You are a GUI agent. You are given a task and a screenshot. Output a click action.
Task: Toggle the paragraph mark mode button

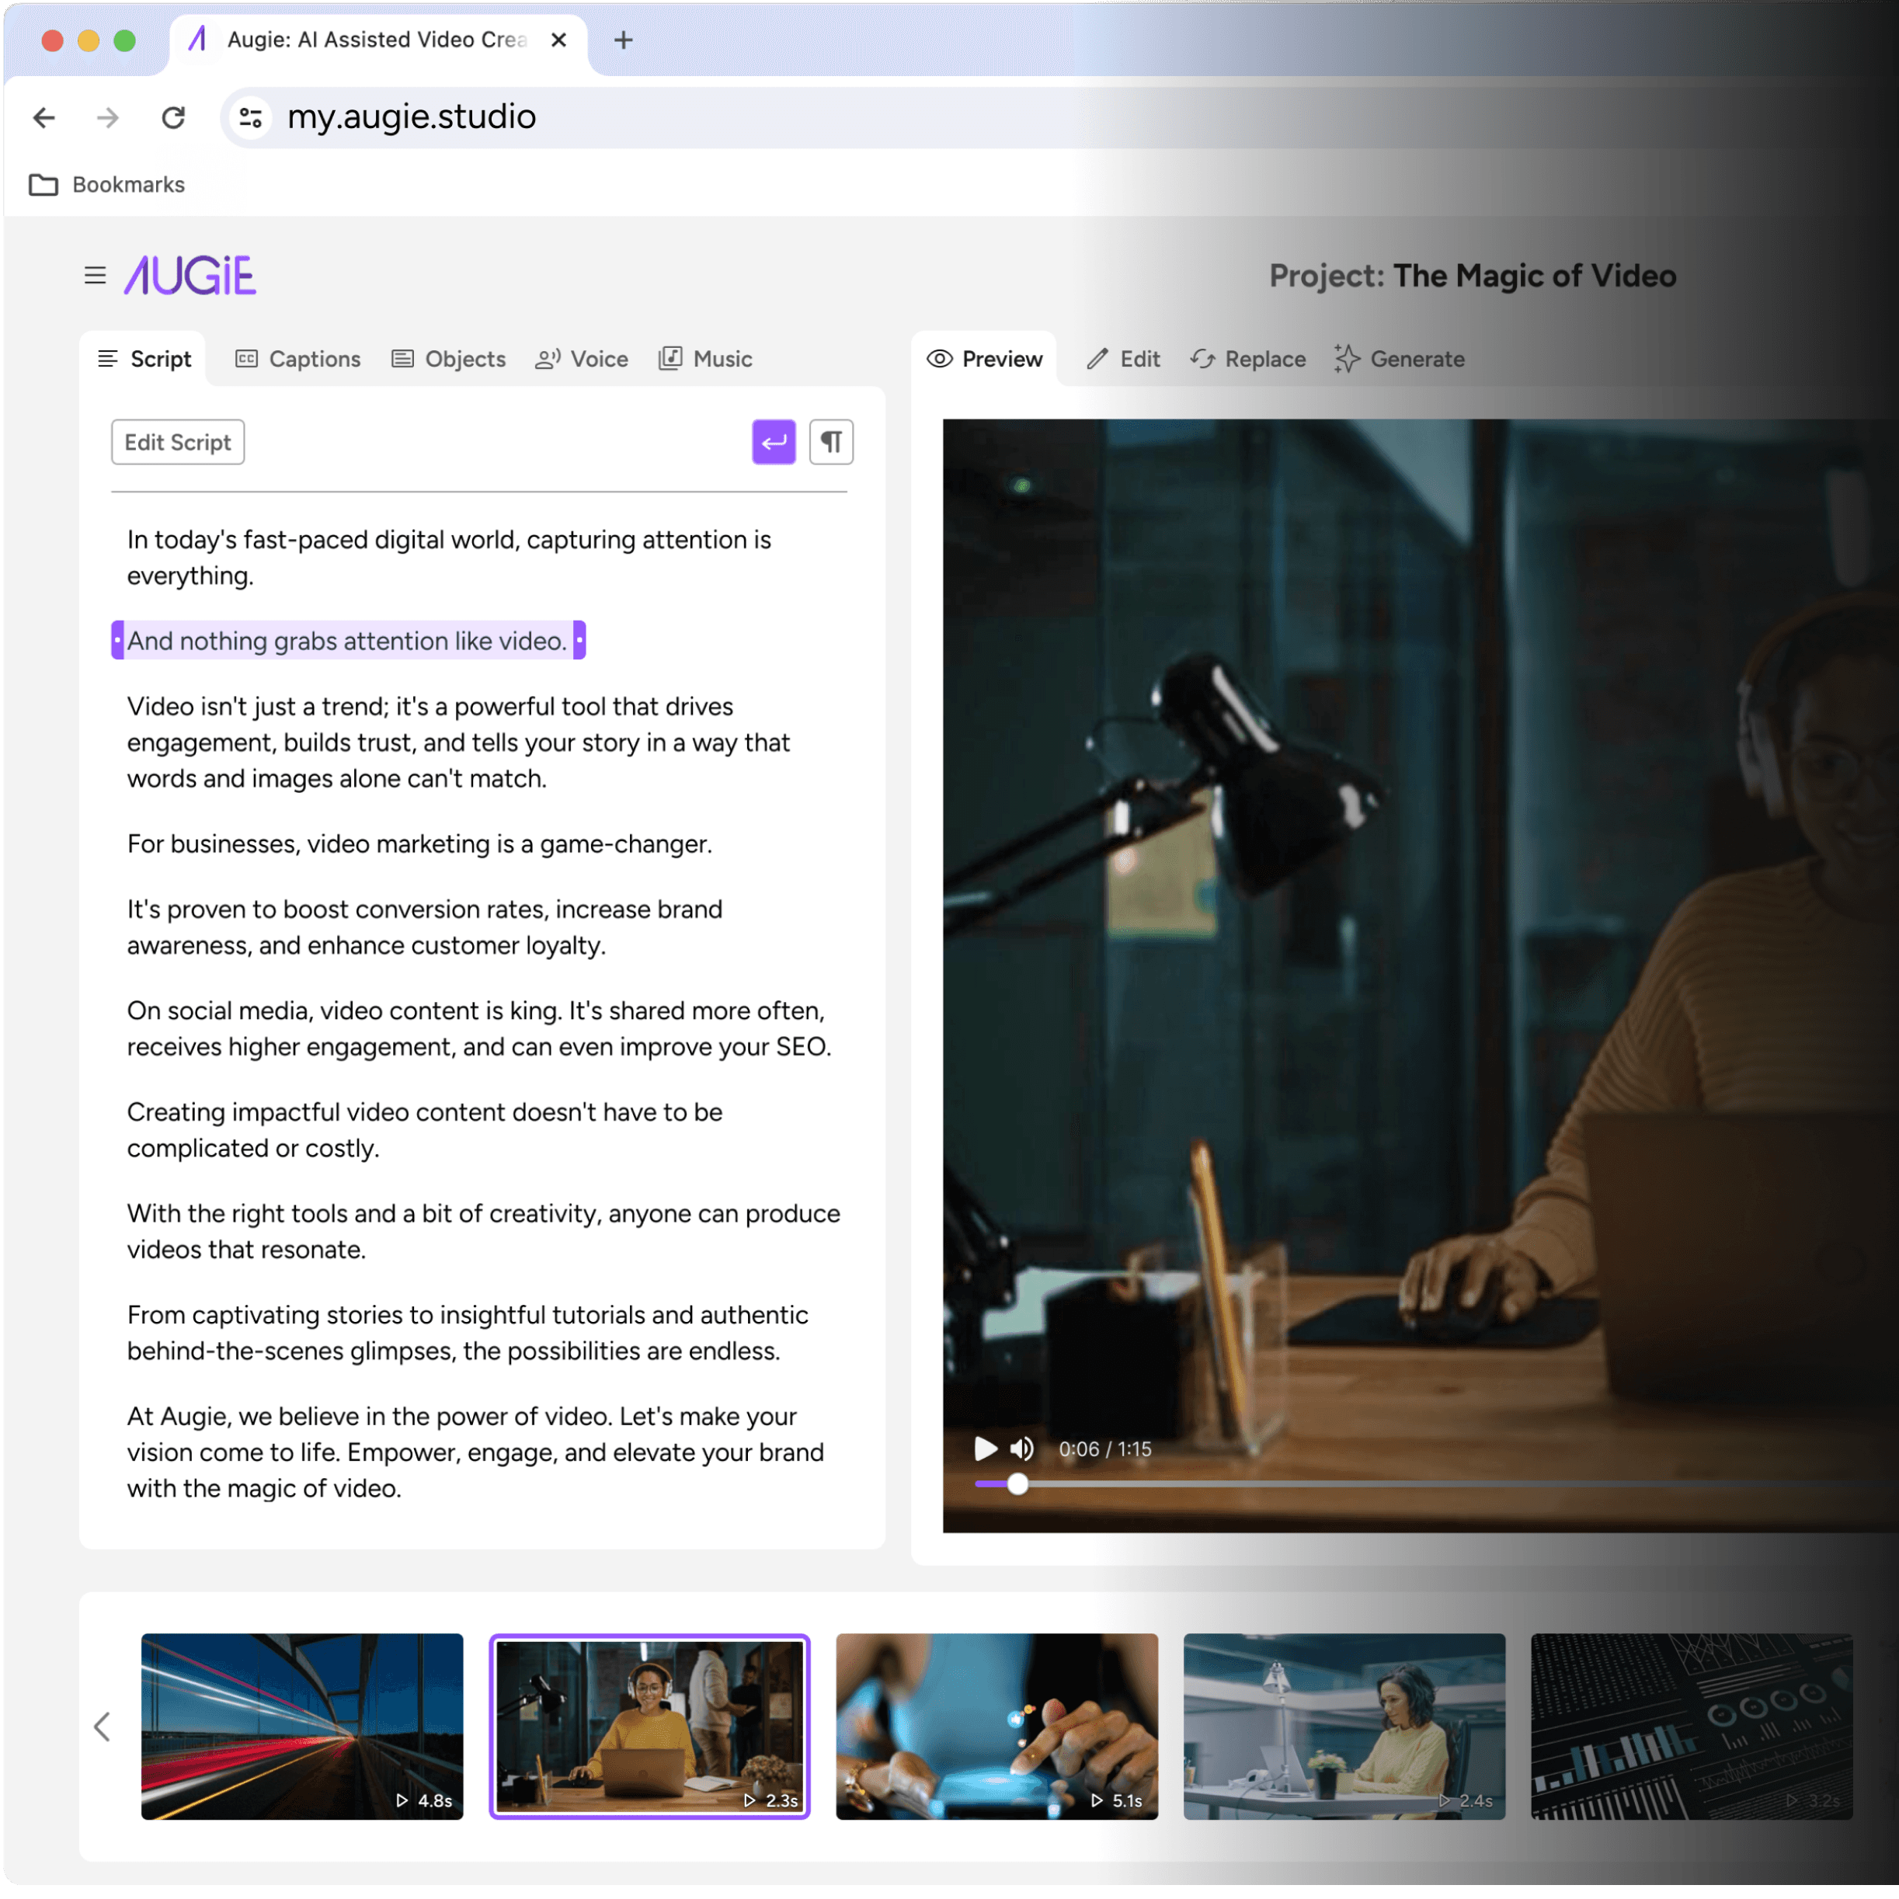[830, 442]
